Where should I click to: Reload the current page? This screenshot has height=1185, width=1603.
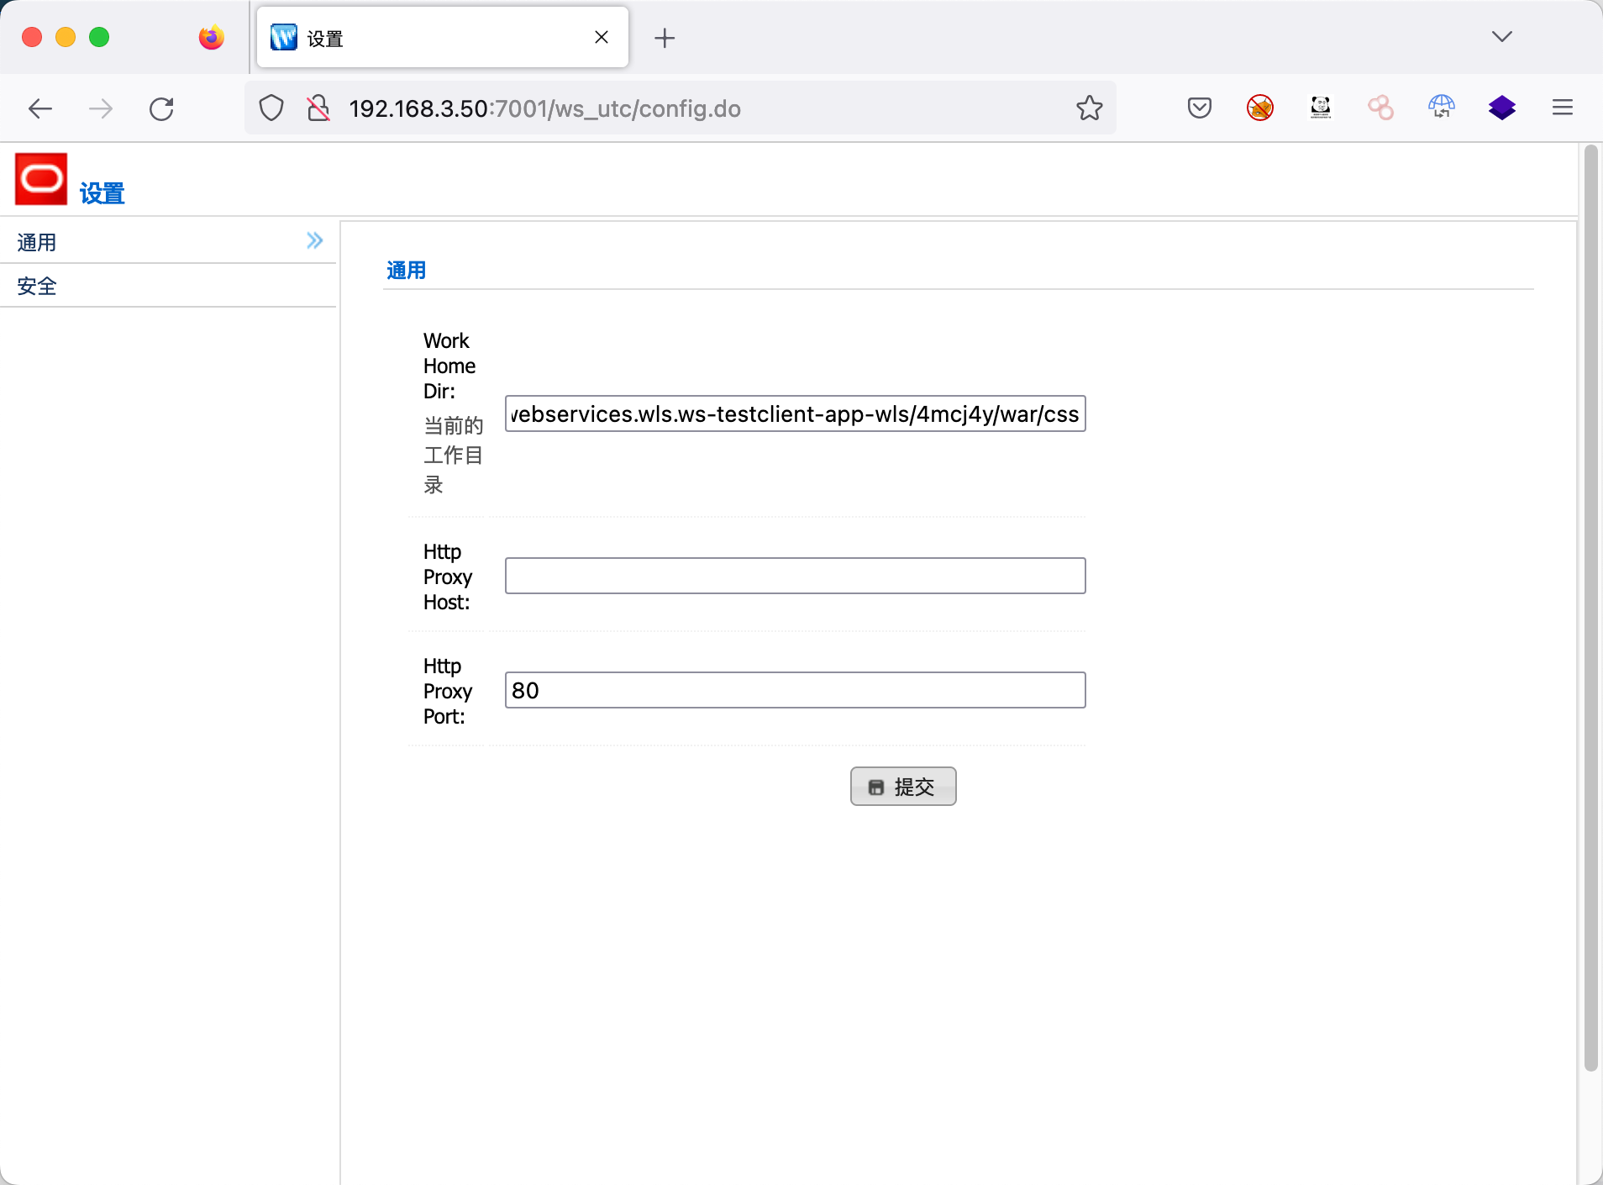161,108
